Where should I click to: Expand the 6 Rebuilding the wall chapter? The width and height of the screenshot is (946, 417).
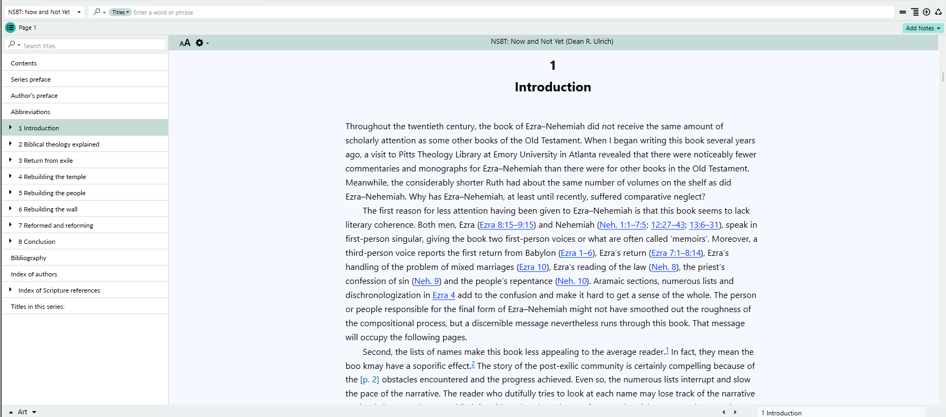pyautogui.click(x=10, y=209)
